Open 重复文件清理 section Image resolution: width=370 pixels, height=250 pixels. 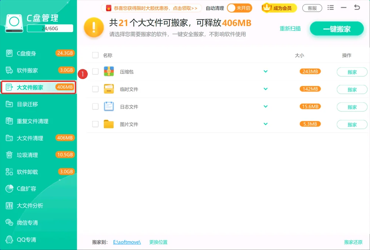click(x=38, y=121)
